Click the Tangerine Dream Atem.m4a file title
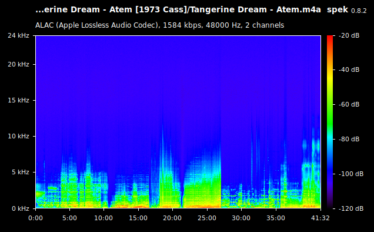 (178, 9)
